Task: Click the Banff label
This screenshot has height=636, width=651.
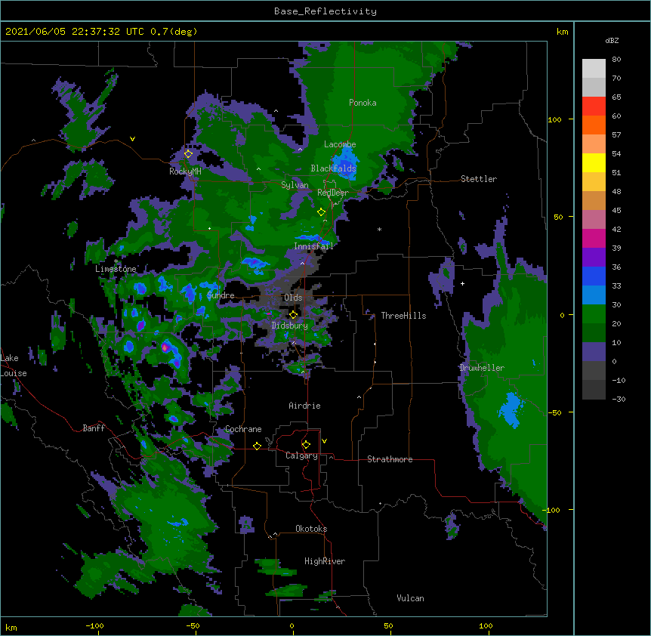Action: click(x=94, y=428)
